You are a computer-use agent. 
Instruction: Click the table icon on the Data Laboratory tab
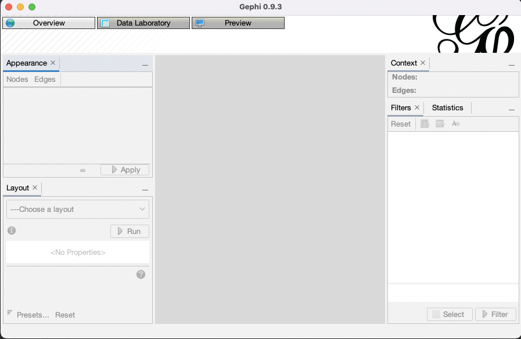tap(105, 23)
